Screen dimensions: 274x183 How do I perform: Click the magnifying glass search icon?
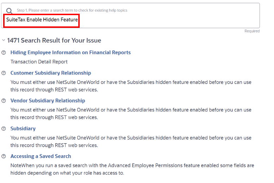[9, 11]
